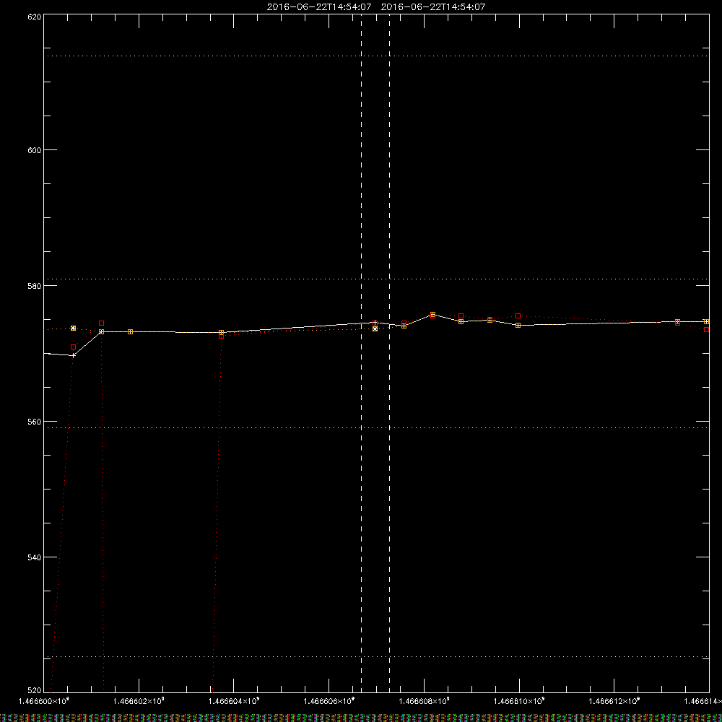Click the right dashed vertical time marker
This screenshot has height=722, width=722.
tap(390, 352)
